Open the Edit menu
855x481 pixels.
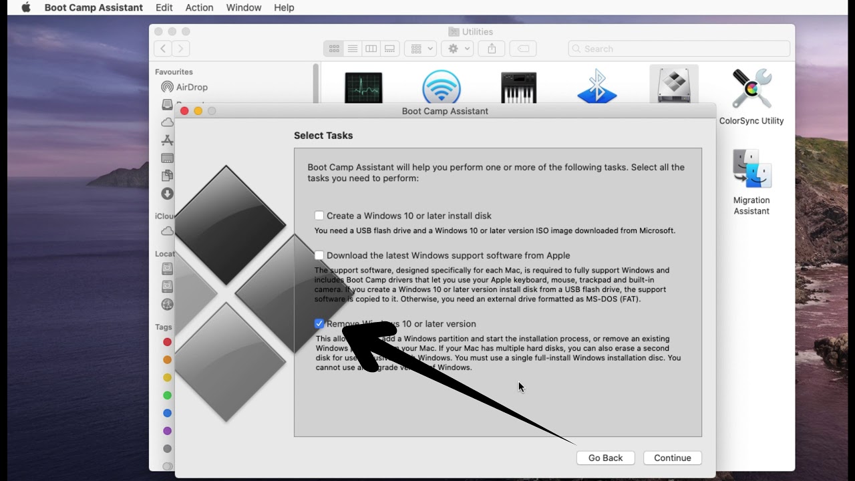tap(164, 7)
